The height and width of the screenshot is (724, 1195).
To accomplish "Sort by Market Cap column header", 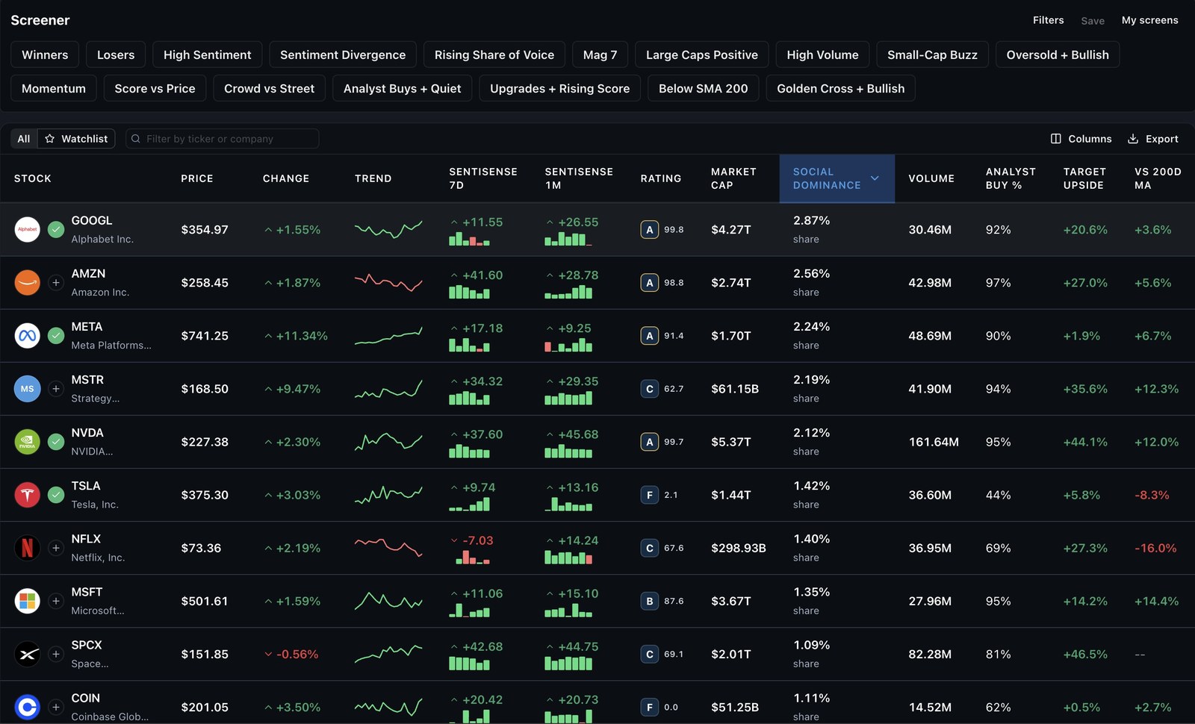I will click(x=733, y=178).
